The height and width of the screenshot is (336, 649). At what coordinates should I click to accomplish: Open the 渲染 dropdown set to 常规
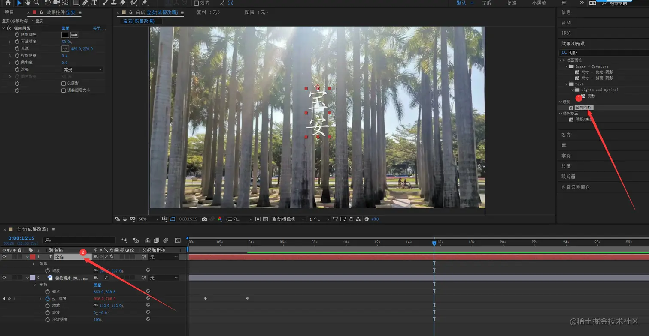coord(83,69)
